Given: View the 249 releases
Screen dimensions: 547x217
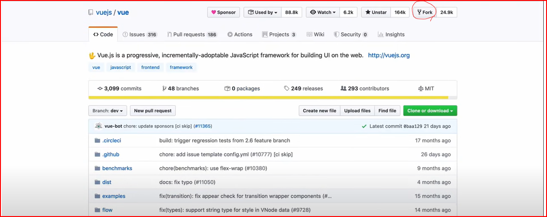Looking at the screenshot, I should (303, 88).
